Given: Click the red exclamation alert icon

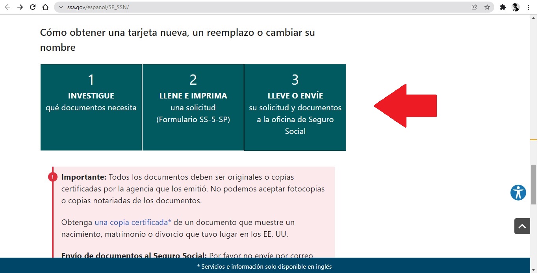Looking at the screenshot, I should click(x=53, y=177).
